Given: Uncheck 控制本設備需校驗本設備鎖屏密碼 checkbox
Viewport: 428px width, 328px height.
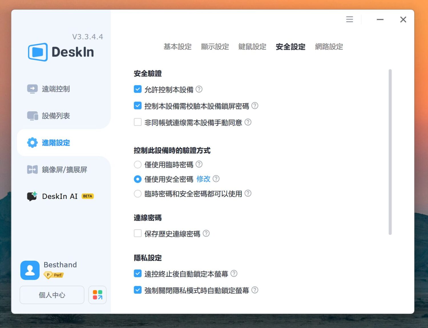Looking at the screenshot, I should (x=138, y=106).
